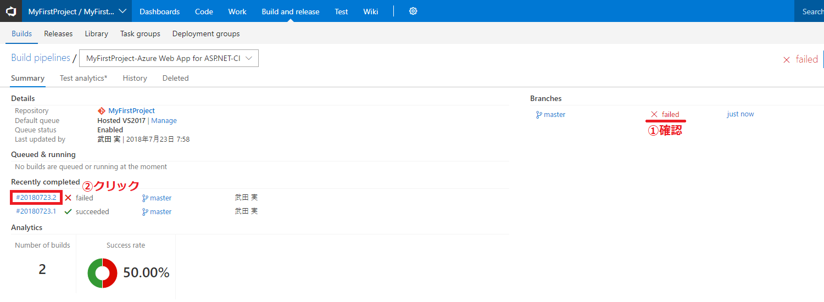Select the History tab
The image size is (824, 302).
click(135, 78)
